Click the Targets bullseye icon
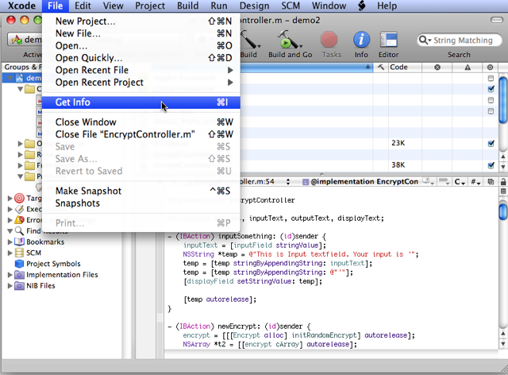 (x=19, y=198)
